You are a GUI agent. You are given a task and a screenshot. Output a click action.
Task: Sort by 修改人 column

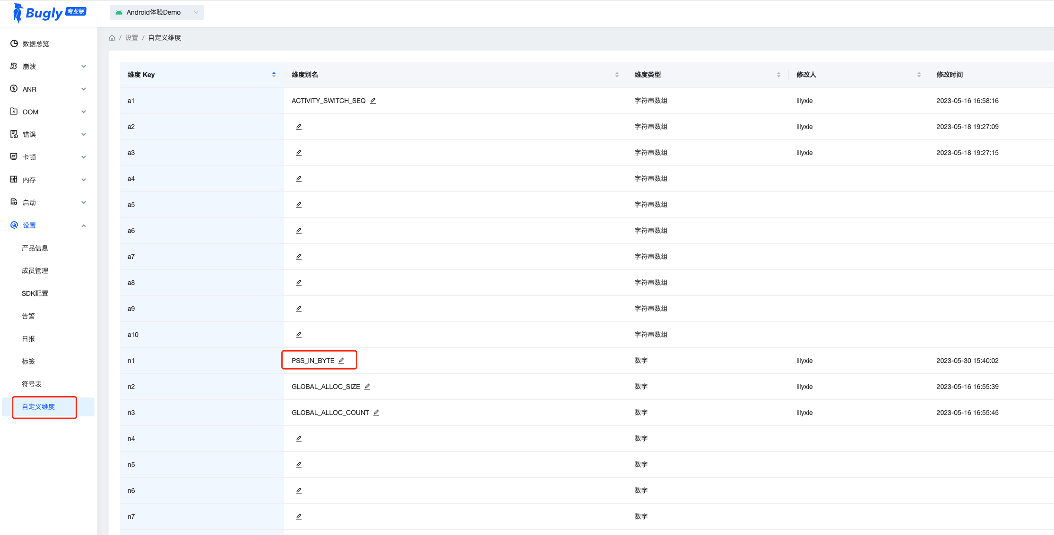click(x=919, y=75)
